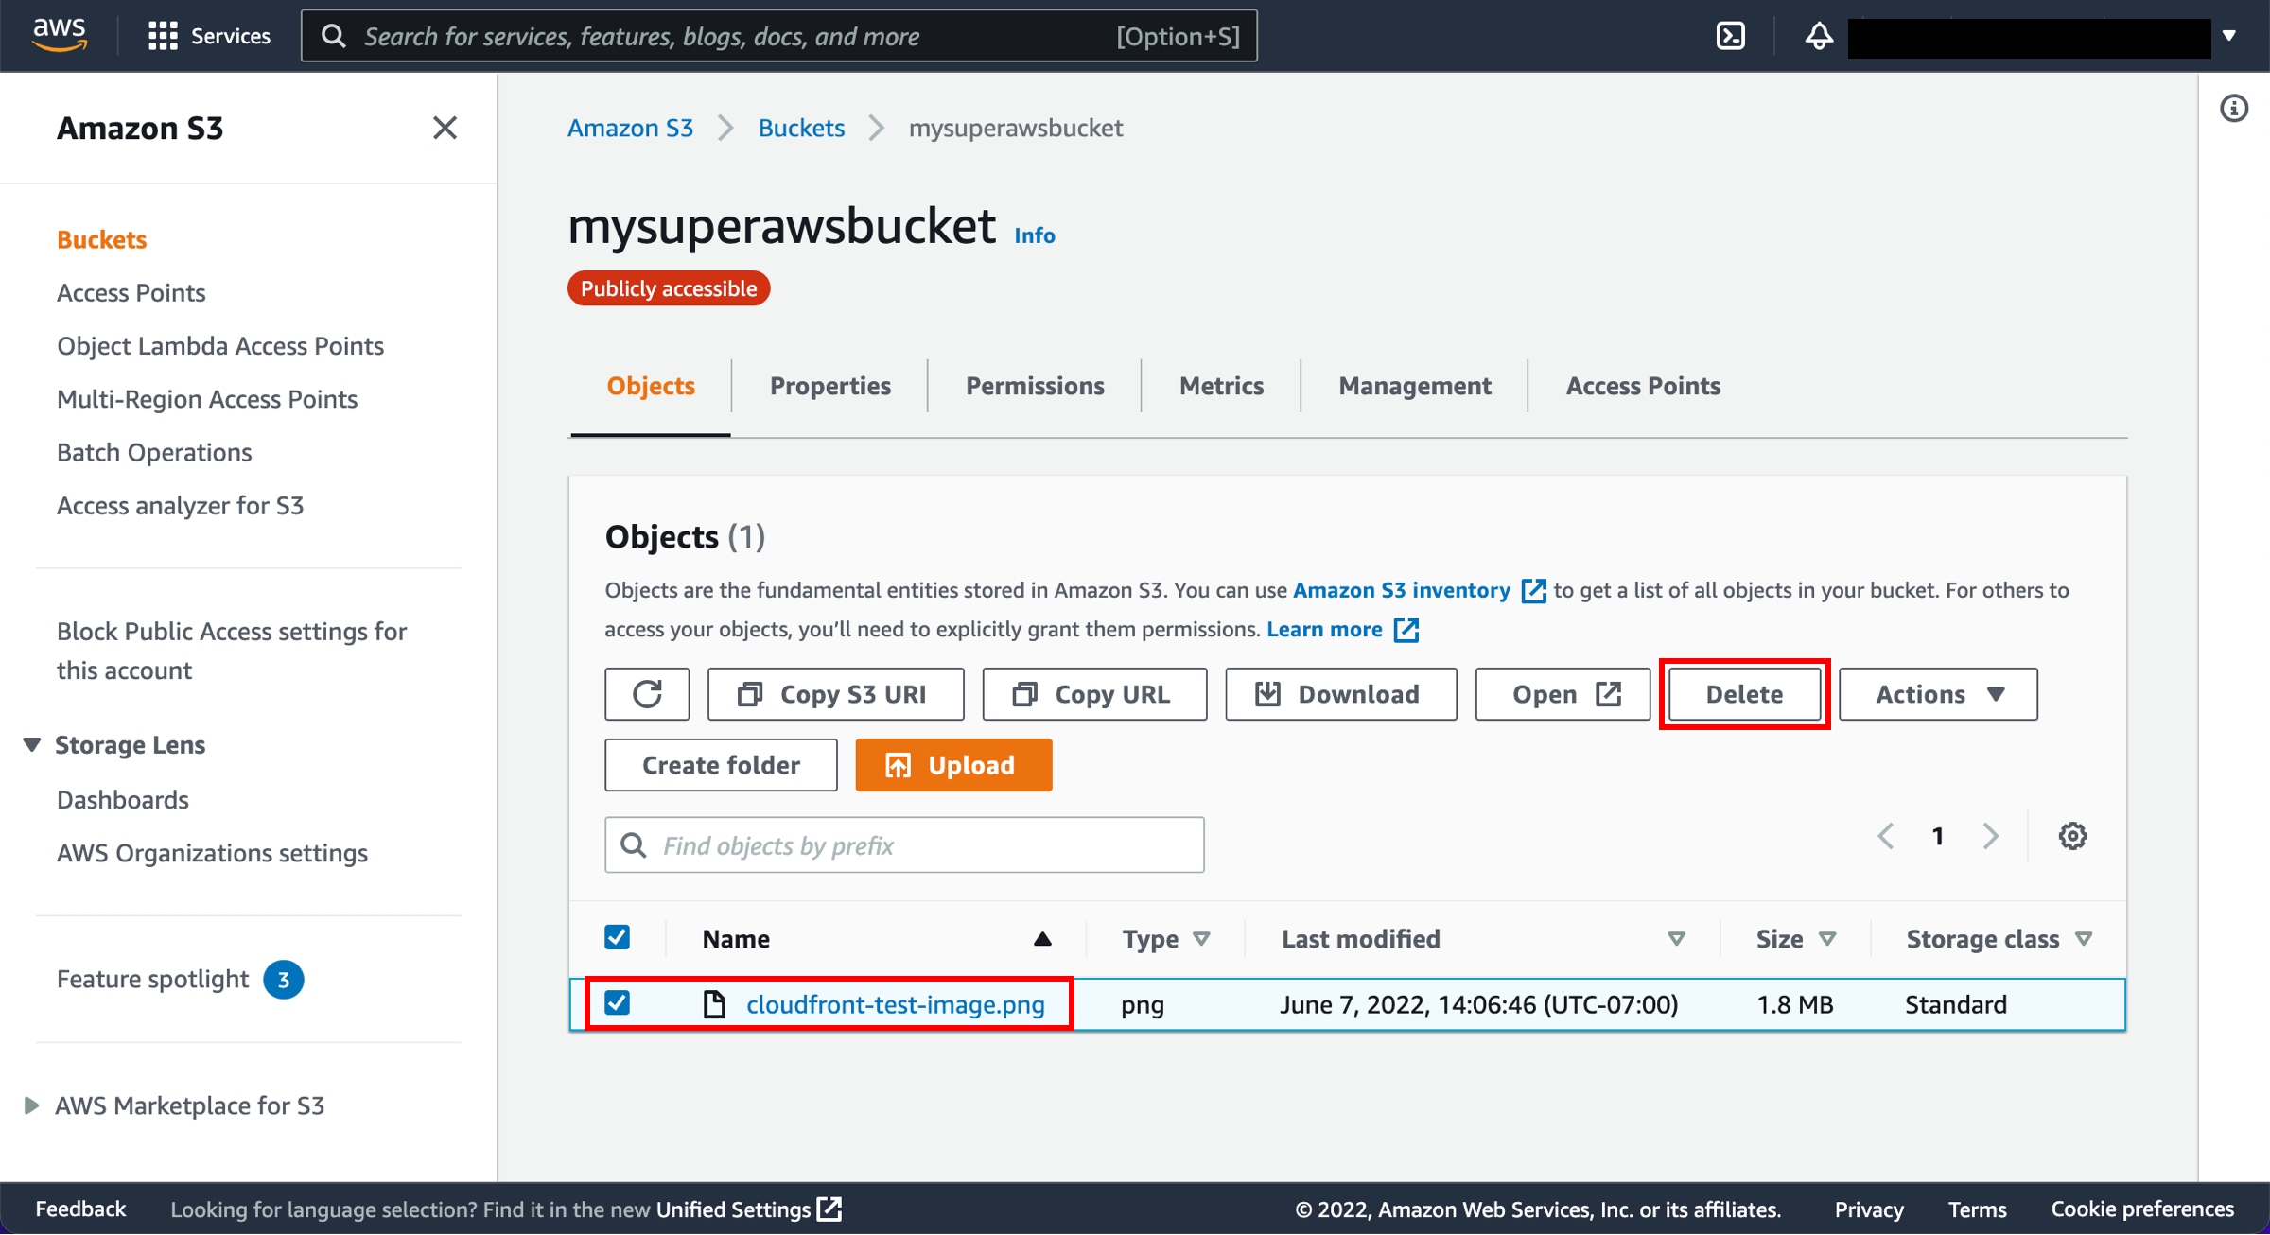This screenshot has width=2270, height=1235.
Task: Open the cloudfront-test-image.png link
Action: pos(895,1004)
